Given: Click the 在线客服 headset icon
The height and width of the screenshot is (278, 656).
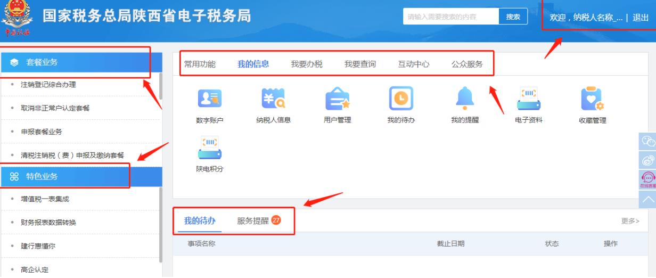Looking at the screenshot, I should (647, 179).
